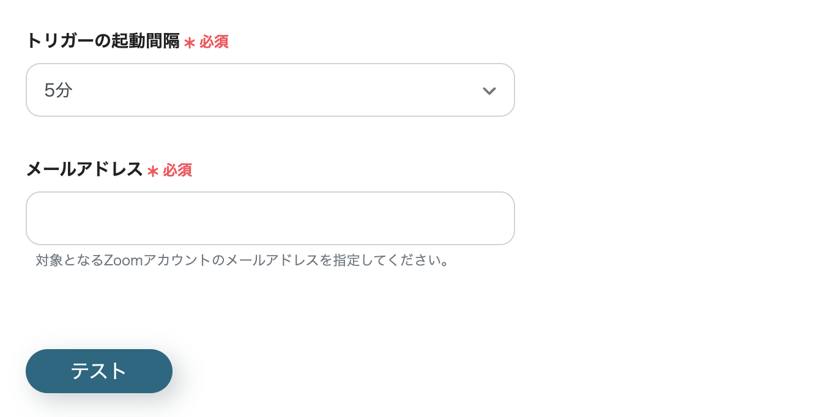Viewport: 821px width, 417px height.
Task: Click the red asterisk beside メールアドレス
Action: [x=152, y=171]
